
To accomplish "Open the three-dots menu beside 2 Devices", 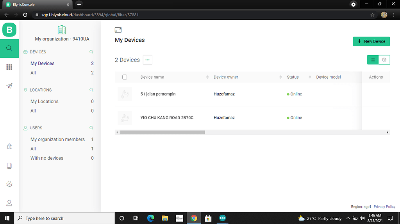I will tap(147, 60).
